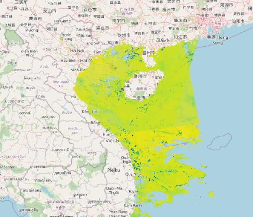Click the 香港 Hong Kong label
The width and height of the screenshot is (253, 217).
pos(218,40)
